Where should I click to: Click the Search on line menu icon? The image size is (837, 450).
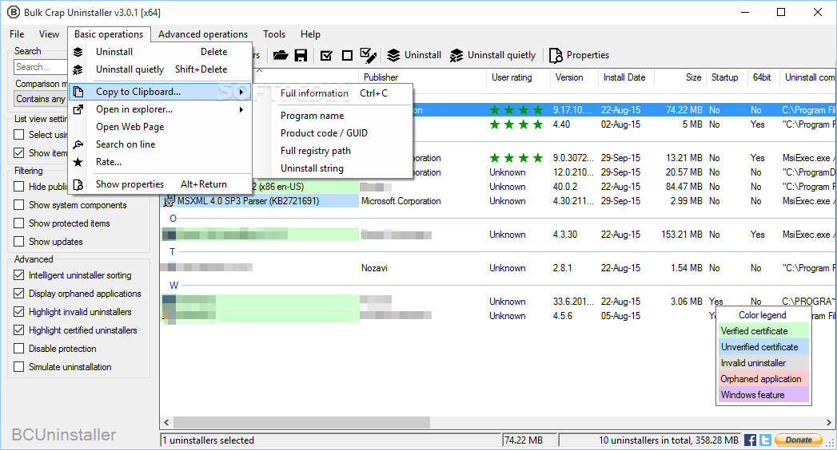(x=78, y=144)
